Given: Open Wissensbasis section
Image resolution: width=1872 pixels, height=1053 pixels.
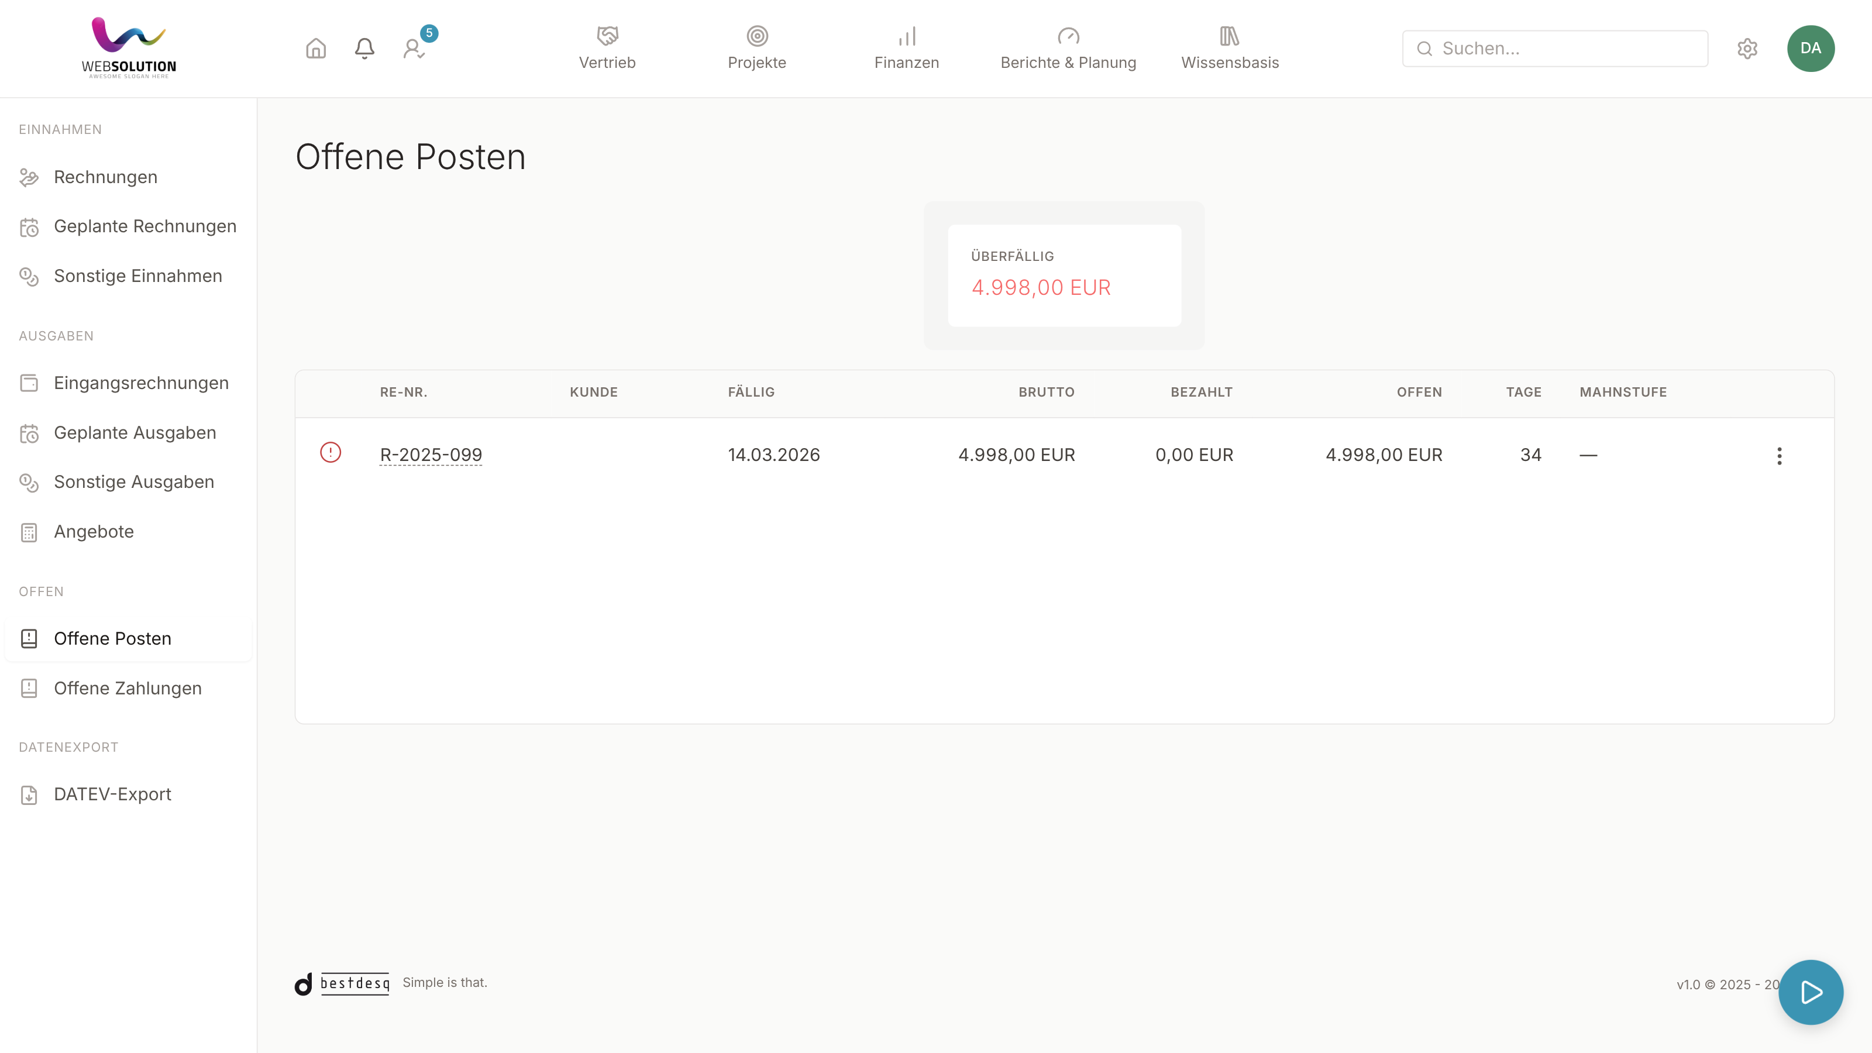Looking at the screenshot, I should point(1230,48).
